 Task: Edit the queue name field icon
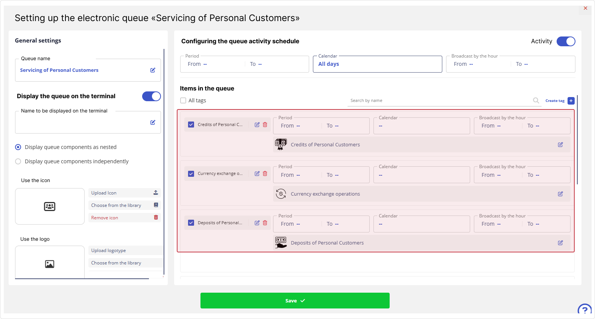pos(153,70)
